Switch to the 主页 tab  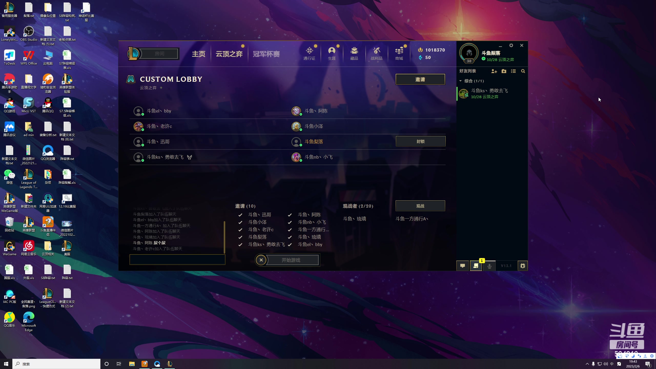[x=199, y=54]
